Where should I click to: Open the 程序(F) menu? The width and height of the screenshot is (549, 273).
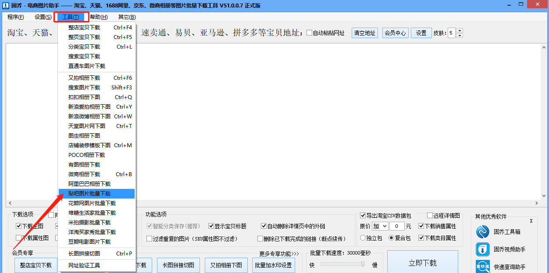(x=16, y=17)
